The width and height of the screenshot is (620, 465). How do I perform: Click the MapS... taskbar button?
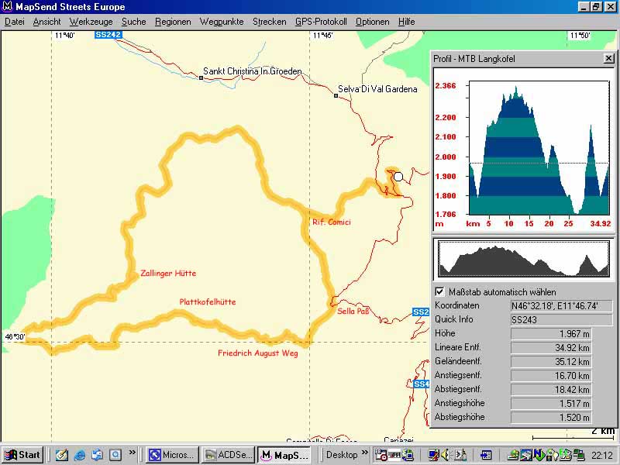284,455
